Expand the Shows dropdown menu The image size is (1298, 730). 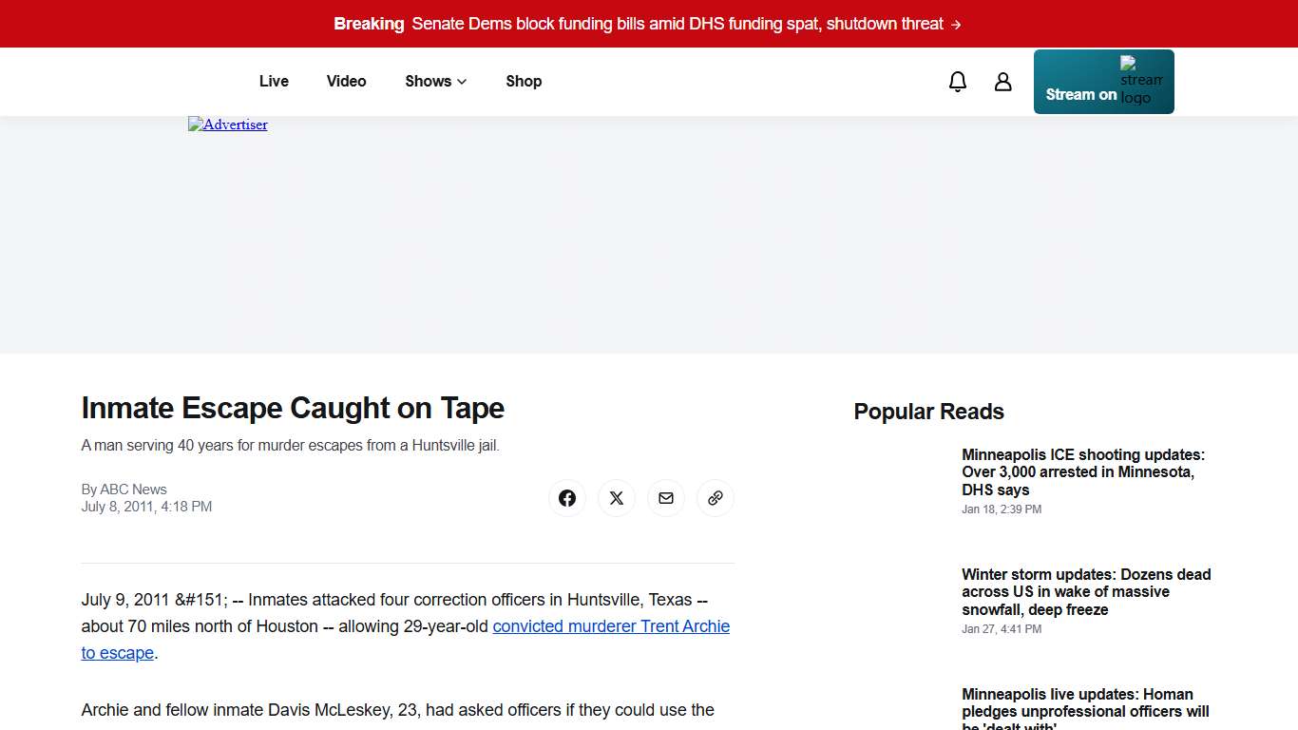[x=436, y=82]
